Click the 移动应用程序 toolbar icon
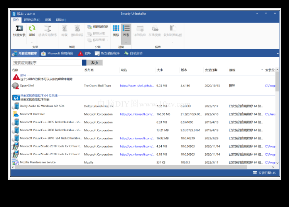Viewport: 289px width, 207px height. [x=47, y=29]
